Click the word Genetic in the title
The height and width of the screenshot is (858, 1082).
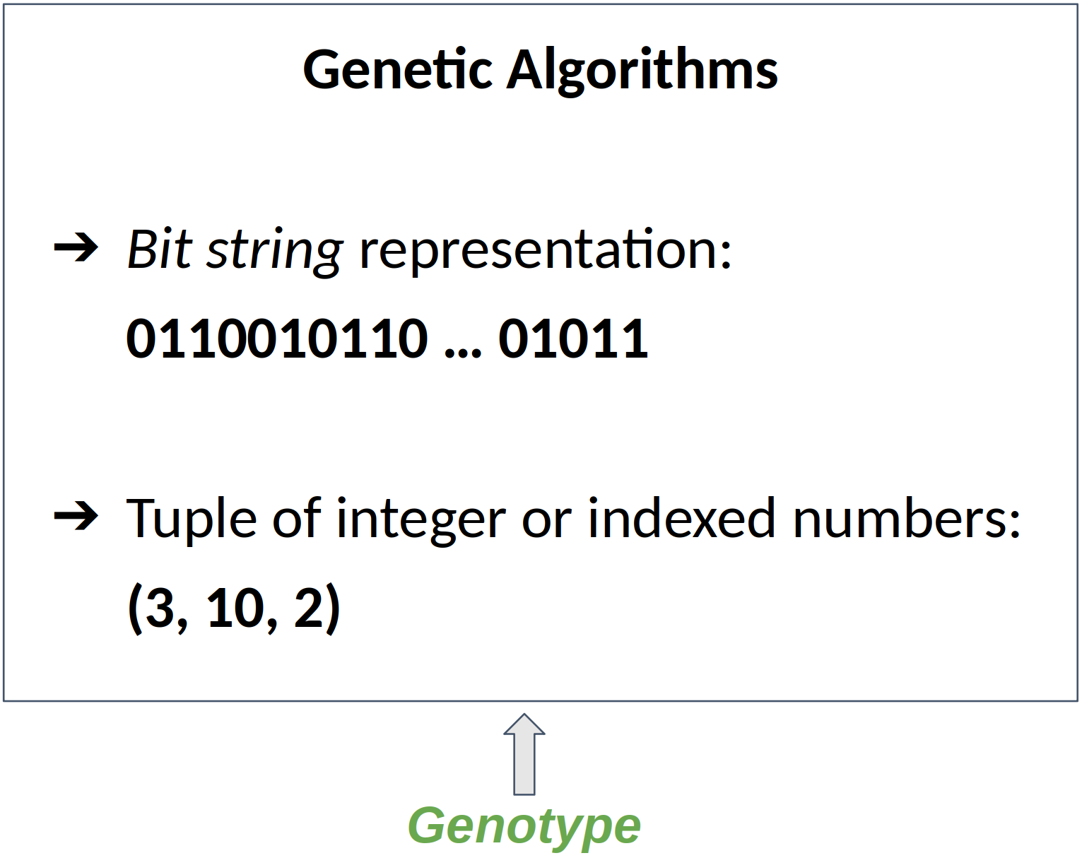(397, 70)
